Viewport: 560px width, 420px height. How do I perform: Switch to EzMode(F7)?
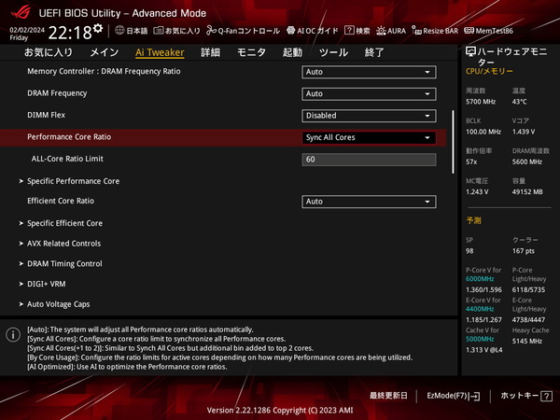[x=454, y=396]
